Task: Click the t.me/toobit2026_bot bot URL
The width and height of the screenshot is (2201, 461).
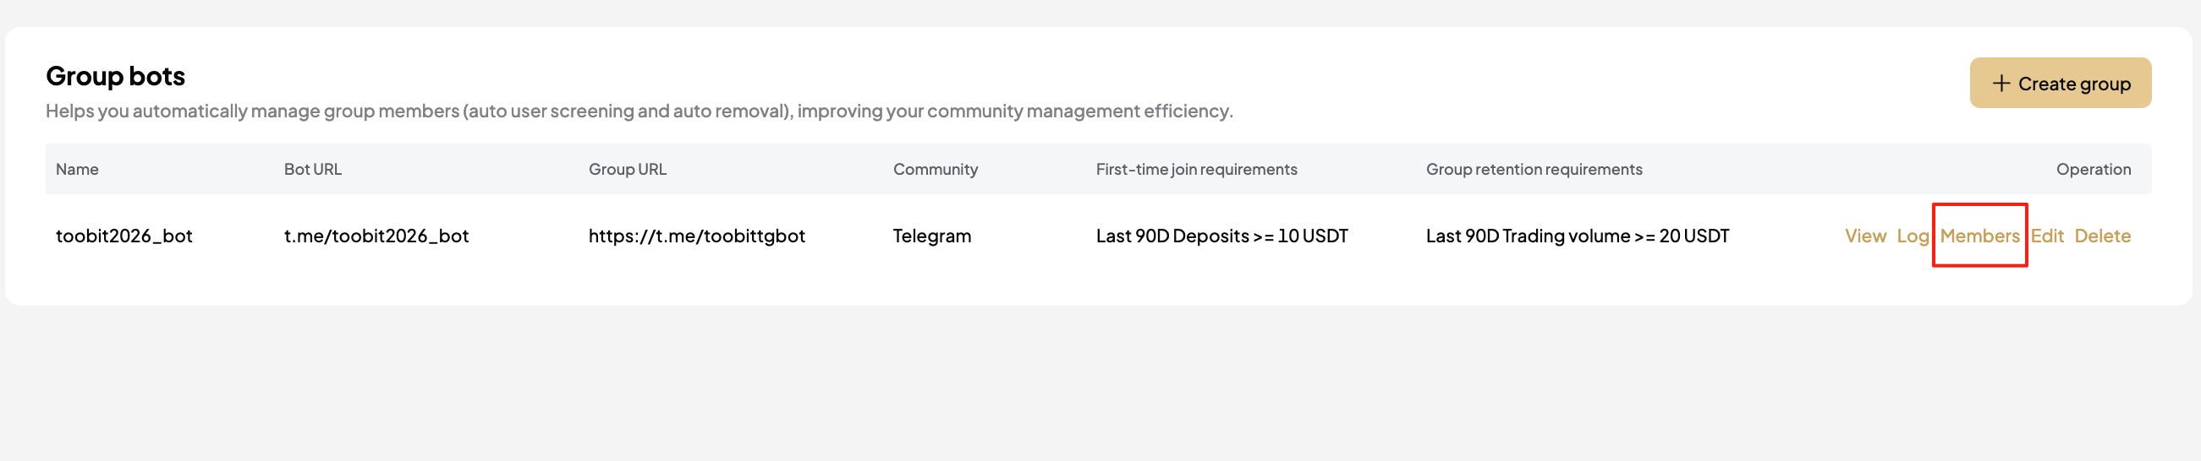Action: 376,236
